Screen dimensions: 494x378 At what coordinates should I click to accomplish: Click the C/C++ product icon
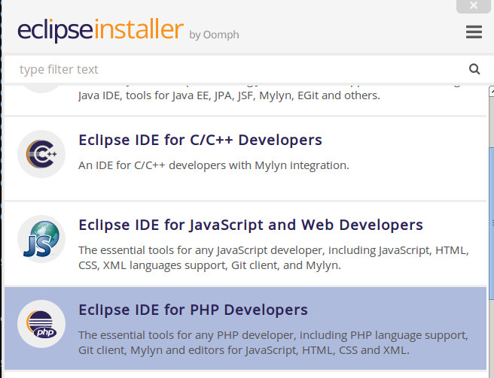pos(41,154)
